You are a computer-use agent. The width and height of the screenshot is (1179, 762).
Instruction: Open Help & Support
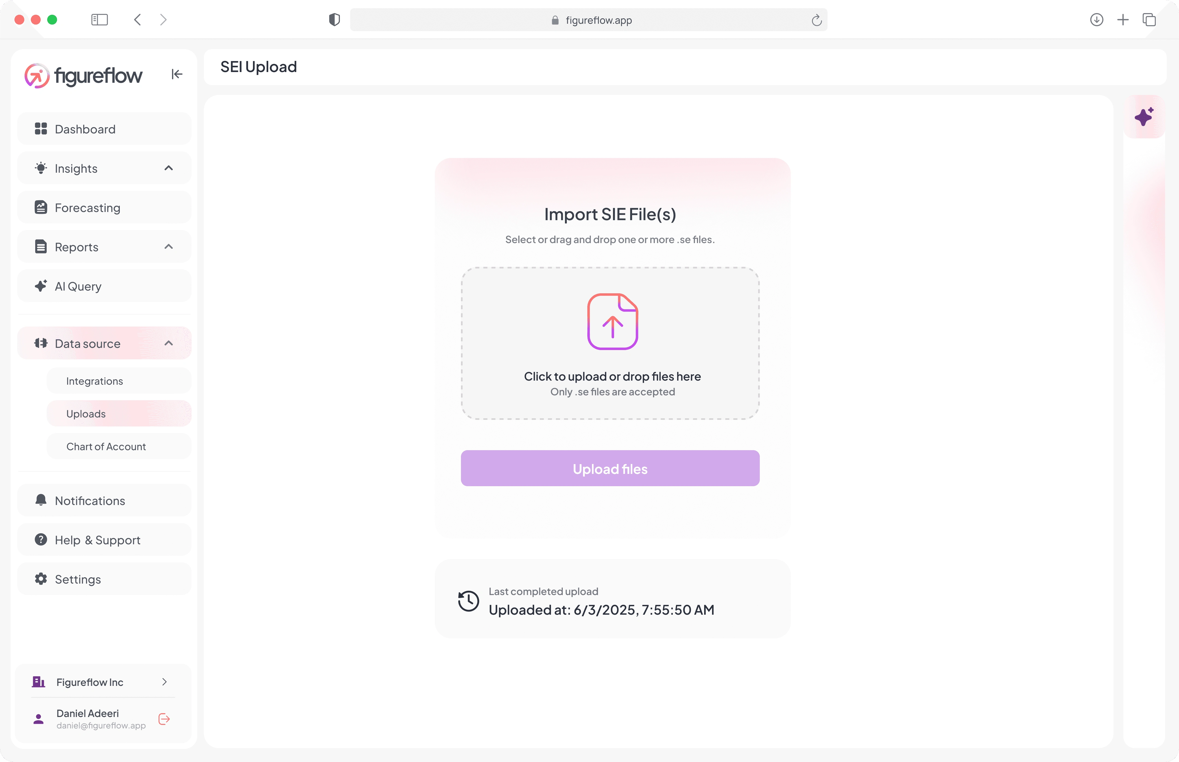[x=105, y=540]
